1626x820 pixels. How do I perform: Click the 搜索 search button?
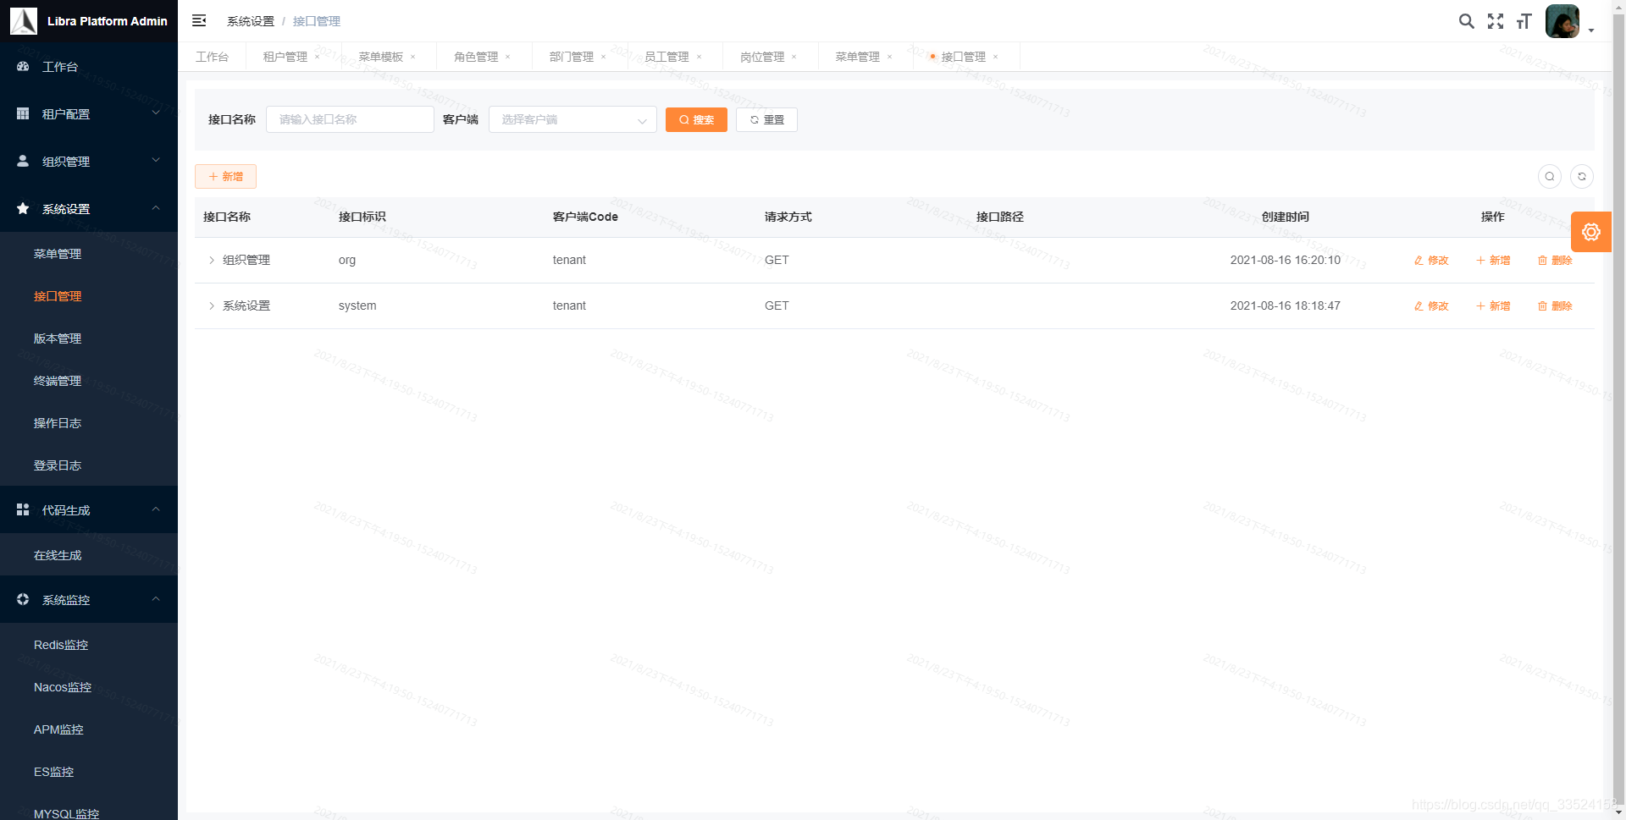point(696,119)
